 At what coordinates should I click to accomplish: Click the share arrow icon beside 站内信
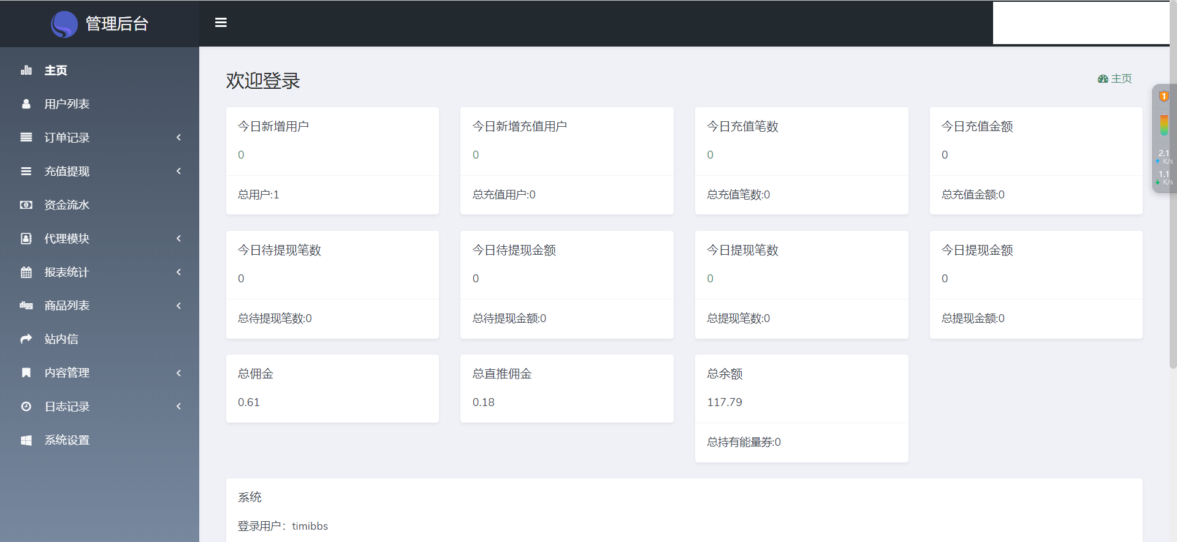pyautogui.click(x=26, y=339)
